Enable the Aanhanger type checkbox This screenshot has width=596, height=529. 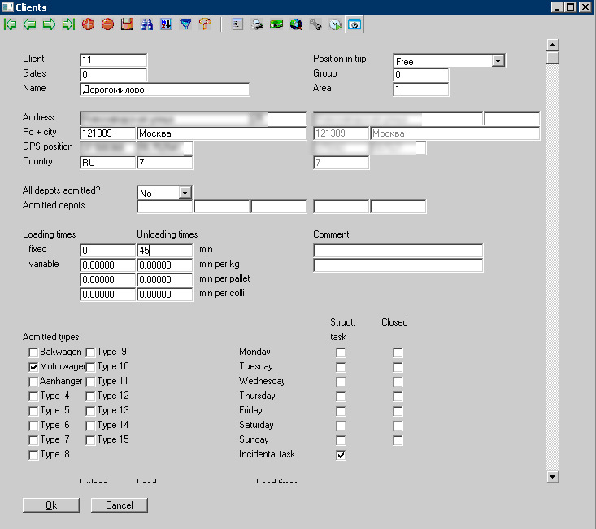[33, 382]
